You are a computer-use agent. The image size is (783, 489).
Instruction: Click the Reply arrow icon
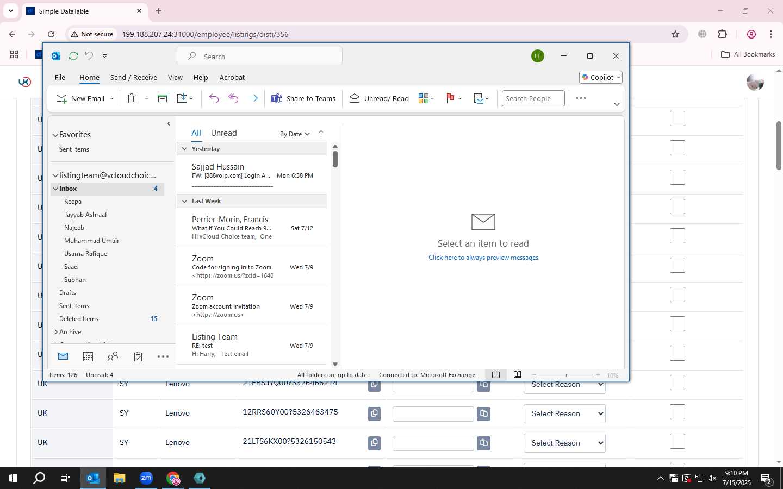214,98
